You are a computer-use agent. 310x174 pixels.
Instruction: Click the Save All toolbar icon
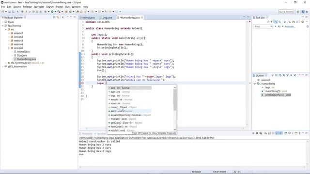click(x=13, y=12)
